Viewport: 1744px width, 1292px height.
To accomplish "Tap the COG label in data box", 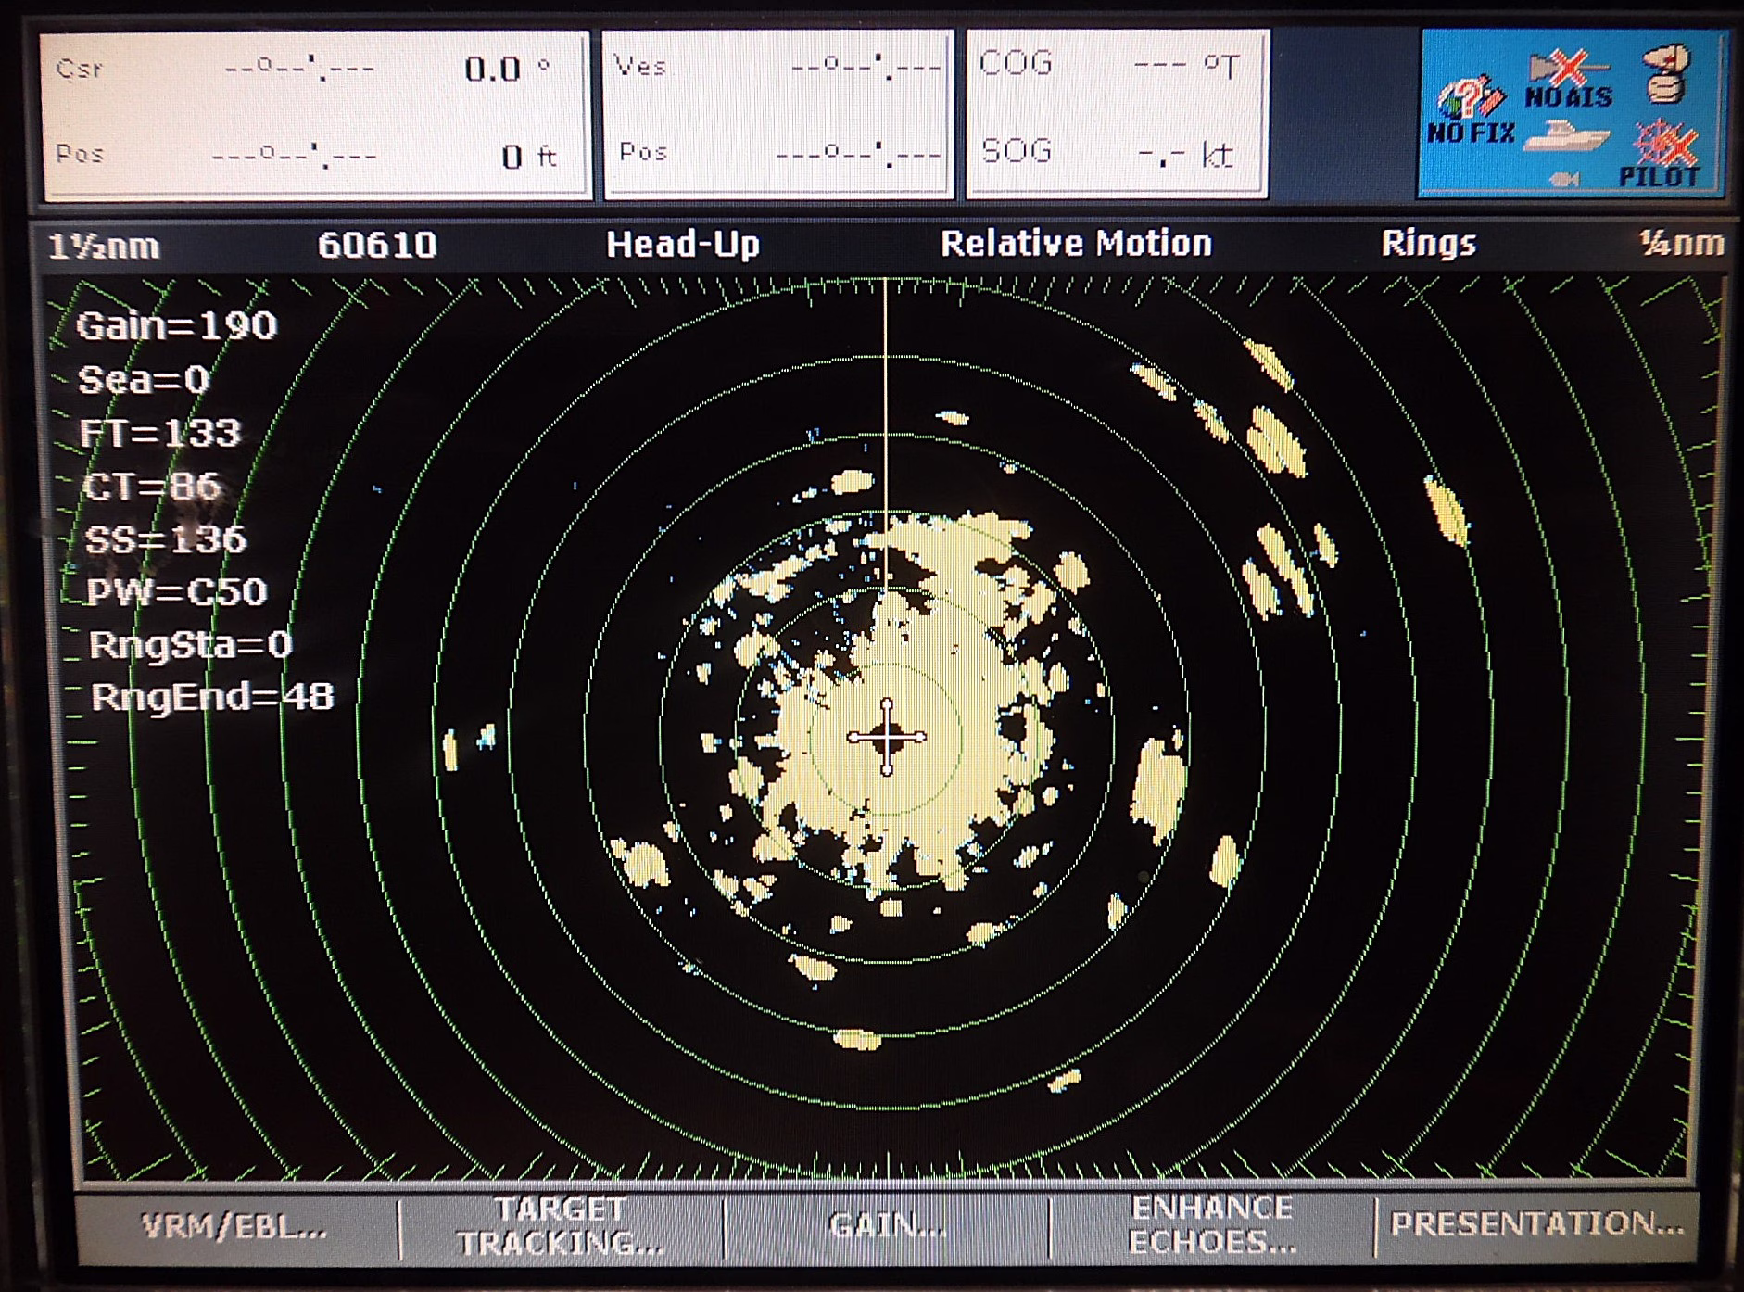I will point(1017,63).
